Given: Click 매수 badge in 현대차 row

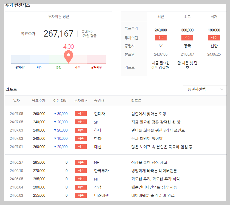Looking at the screenshot, I should [81, 114].
